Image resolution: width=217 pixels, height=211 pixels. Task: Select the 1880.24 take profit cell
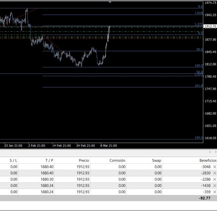(x=47, y=192)
